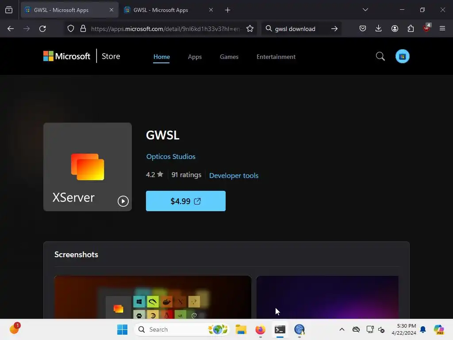Screen dimensions: 453x340
Task: Reload the current page
Action: tap(42, 29)
